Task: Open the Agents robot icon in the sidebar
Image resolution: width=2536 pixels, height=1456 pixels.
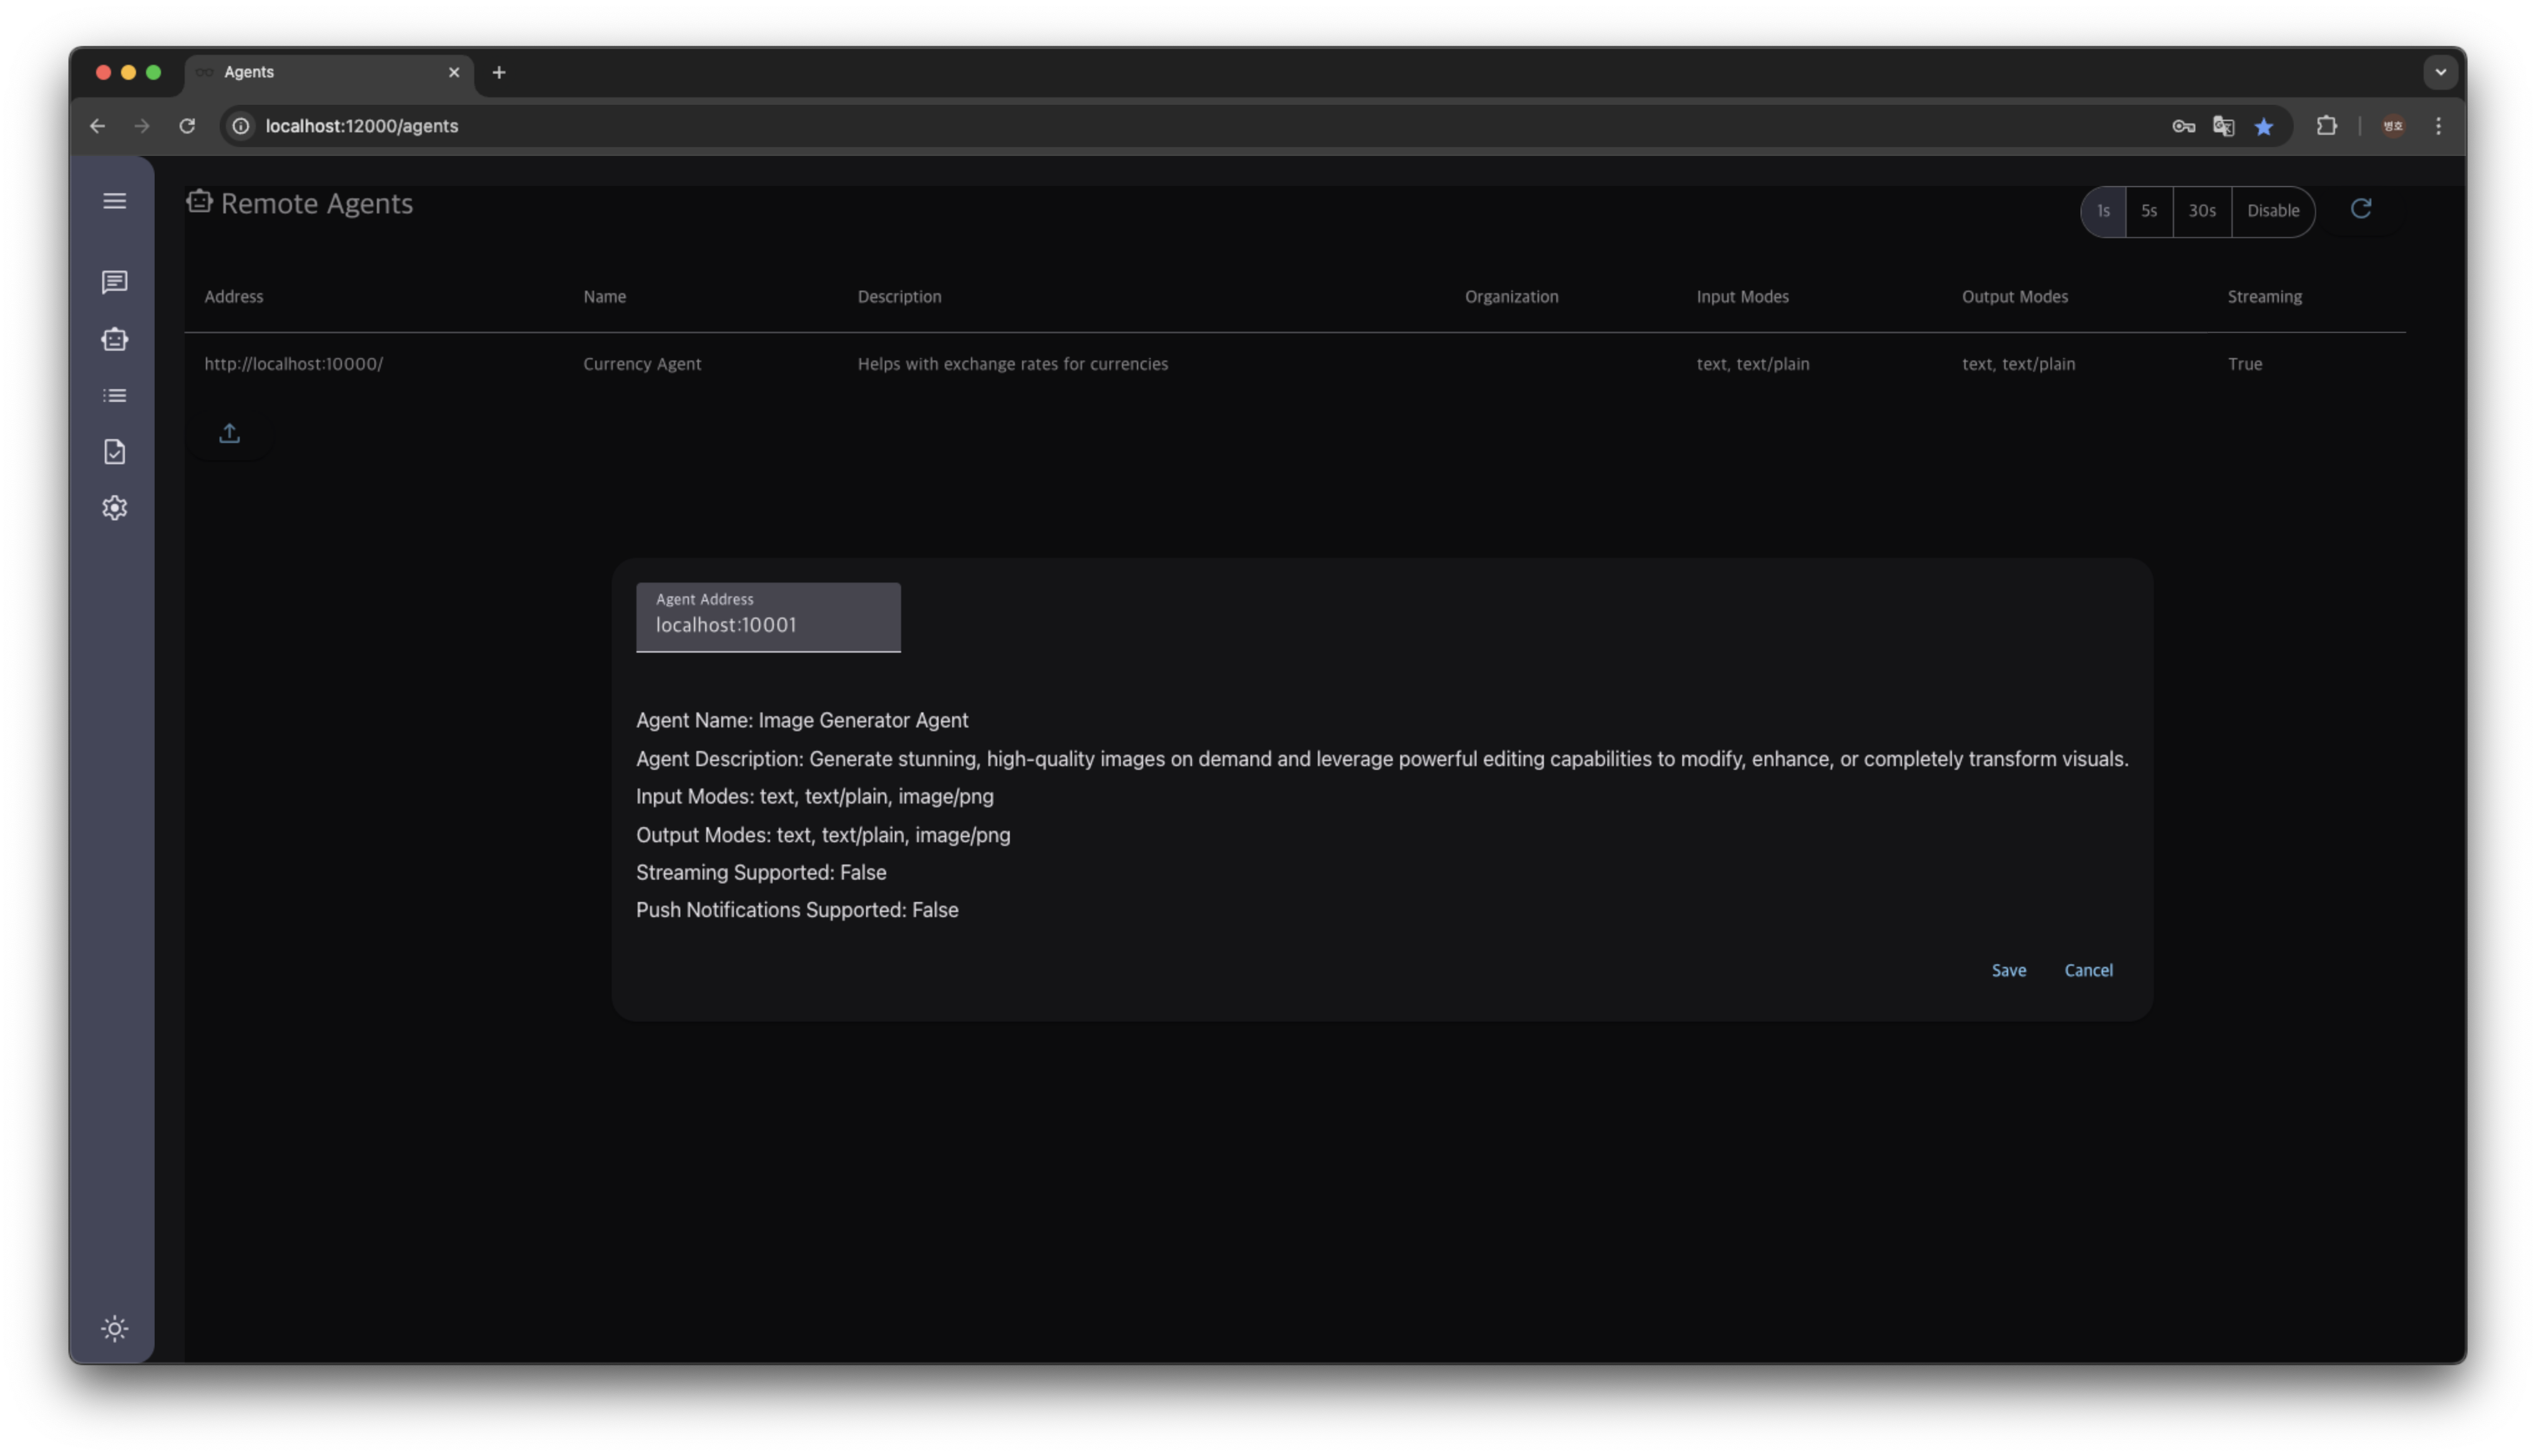Action: tap(114, 339)
